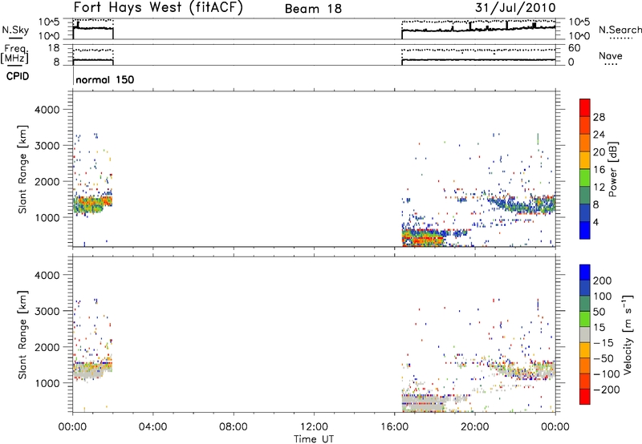This screenshot has width=642, height=444.
Task: Click the 'Nave' legend label
Action: 611,56
